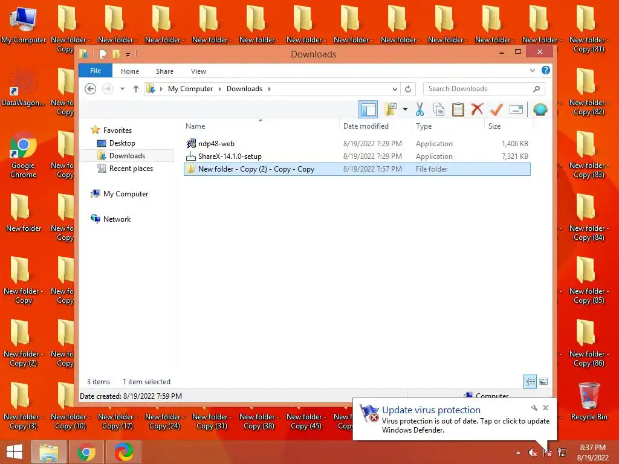Screen dimensions: 619x464
Task: Expand chevron after Downloads in address bar
Action: coord(270,89)
